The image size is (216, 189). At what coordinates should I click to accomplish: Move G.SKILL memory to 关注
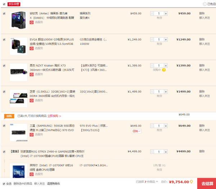[204, 96]
